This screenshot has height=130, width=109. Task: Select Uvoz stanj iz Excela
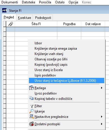pyautogui.click(x=67, y=70)
